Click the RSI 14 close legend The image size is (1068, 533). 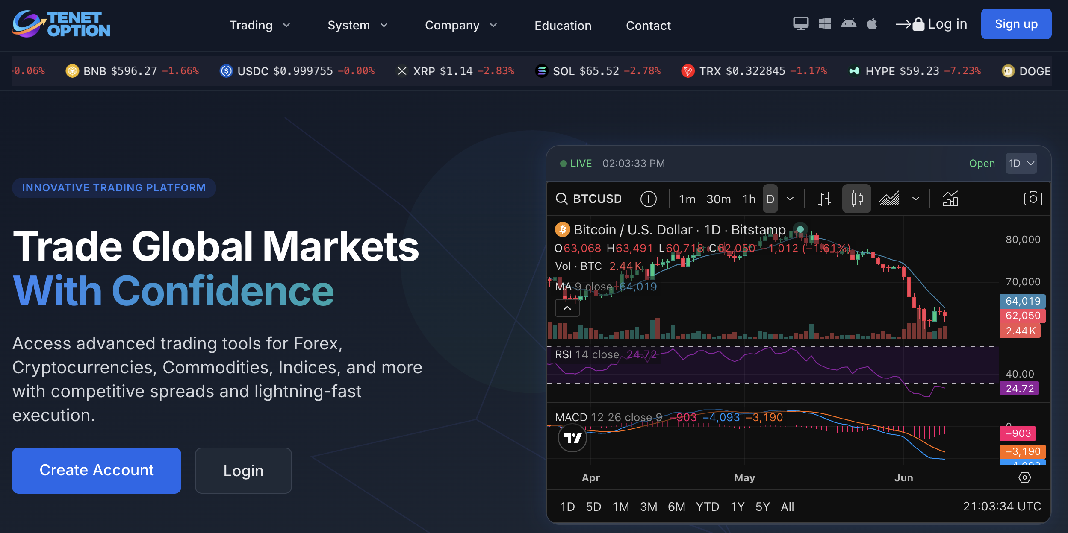tap(587, 354)
